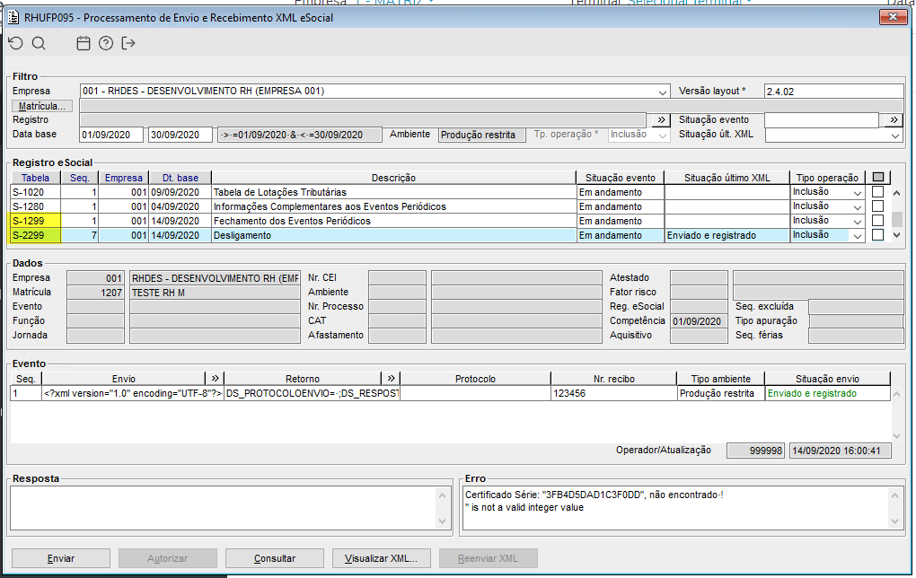Click the Situação evento filter field
The height and width of the screenshot is (578, 916).
822,119
